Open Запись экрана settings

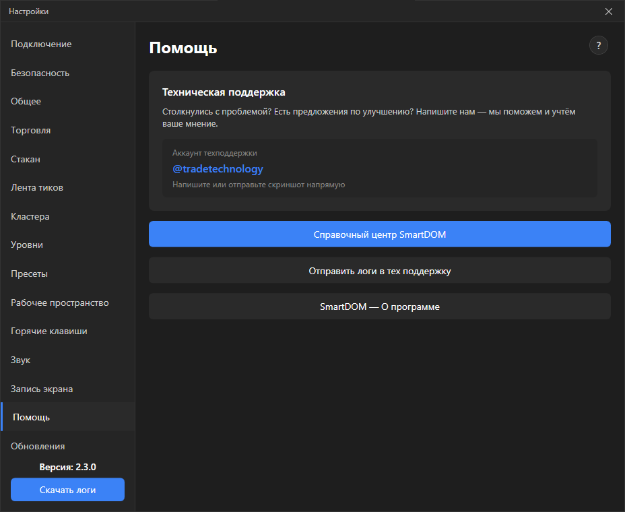(x=68, y=389)
